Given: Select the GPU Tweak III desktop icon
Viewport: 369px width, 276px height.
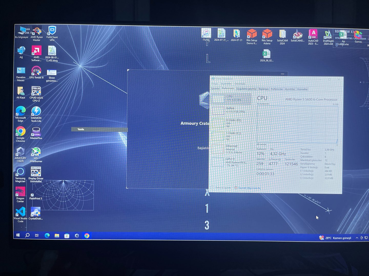Looking at the screenshot, I should 36,73.
